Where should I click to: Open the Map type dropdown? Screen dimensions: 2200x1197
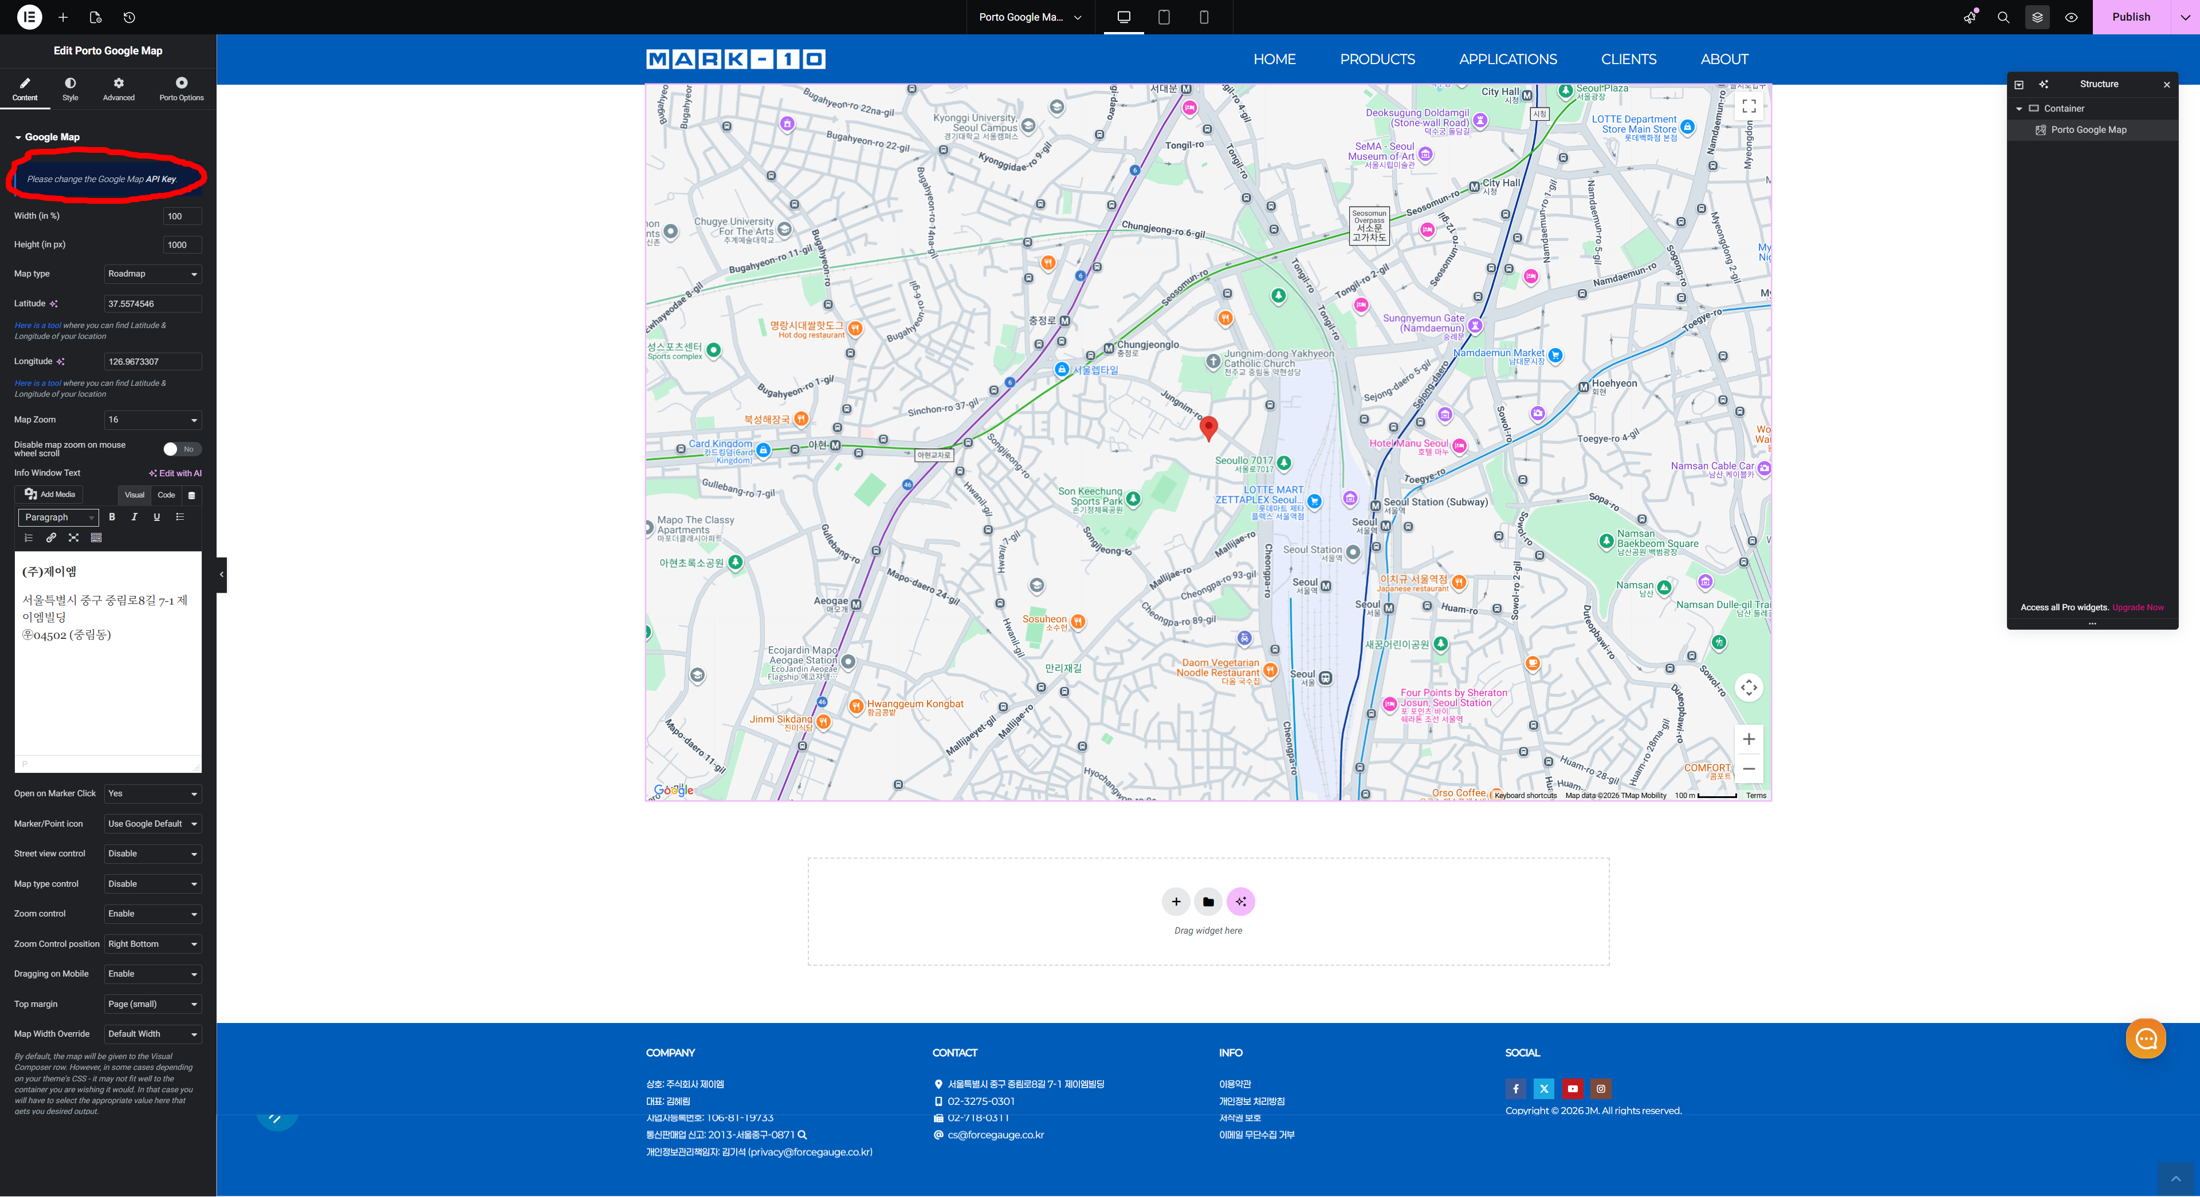(152, 274)
